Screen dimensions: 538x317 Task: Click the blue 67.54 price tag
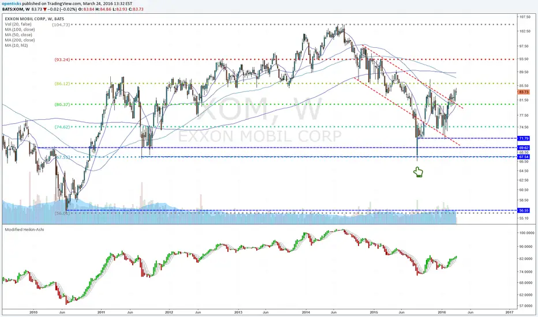pyautogui.click(x=524, y=157)
